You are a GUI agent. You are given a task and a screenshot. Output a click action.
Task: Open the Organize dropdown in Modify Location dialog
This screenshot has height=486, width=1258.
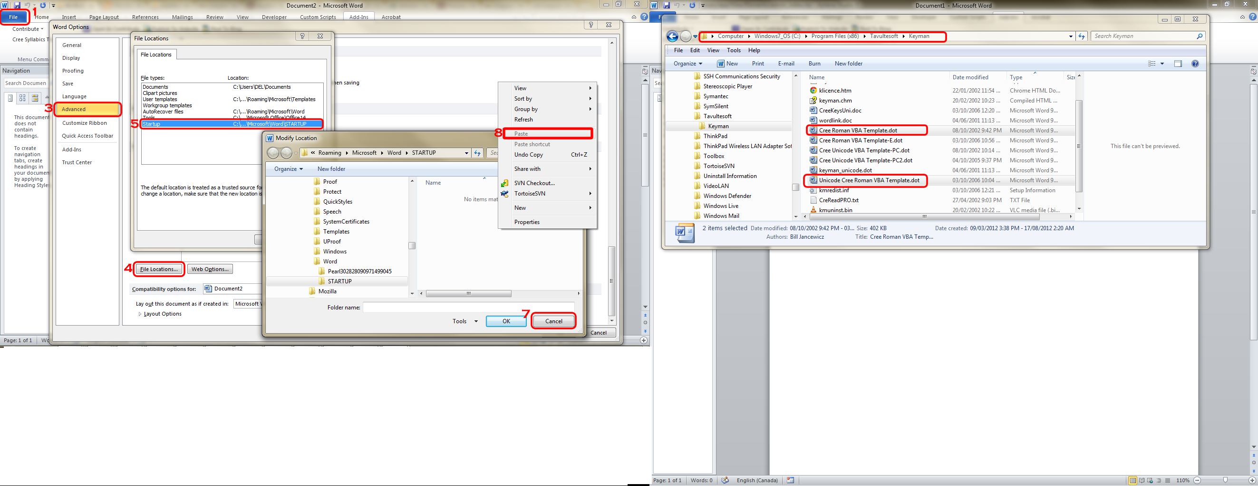point(289,169)
